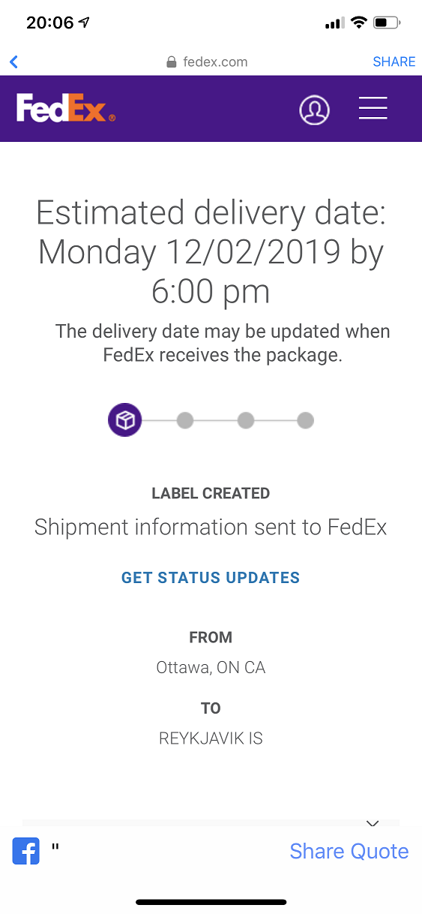Select the purple package label-created step icon

124,420
